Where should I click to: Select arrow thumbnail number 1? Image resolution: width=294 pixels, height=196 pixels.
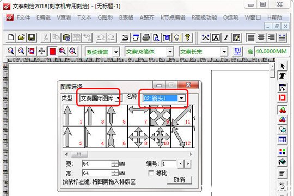[73, 115]
